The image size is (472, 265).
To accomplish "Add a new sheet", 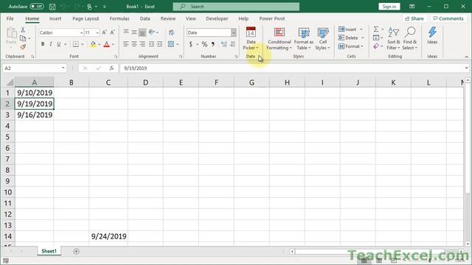I will click(x=76, y=251).
